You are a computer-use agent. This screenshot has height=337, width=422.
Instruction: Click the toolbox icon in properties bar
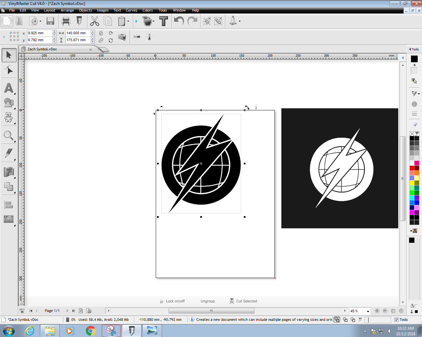pyautogui.click(x=122, y=37)
